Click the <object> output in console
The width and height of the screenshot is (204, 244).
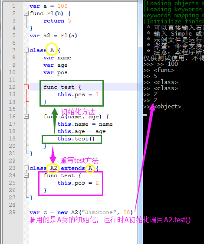tap(168, 107)
